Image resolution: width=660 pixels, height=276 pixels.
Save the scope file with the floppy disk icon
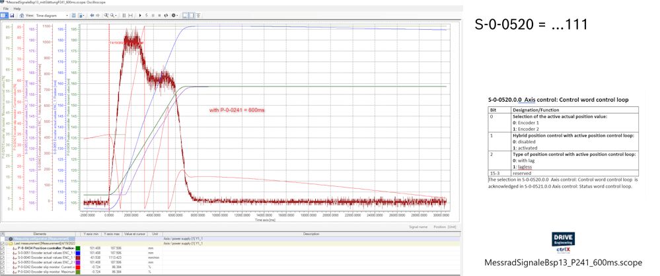[x=12, y=15]
